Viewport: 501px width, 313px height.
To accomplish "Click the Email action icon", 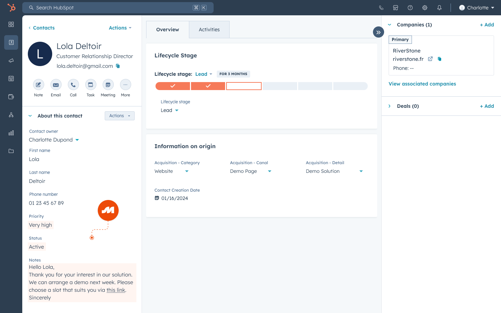I will click(x=56, y=85).
